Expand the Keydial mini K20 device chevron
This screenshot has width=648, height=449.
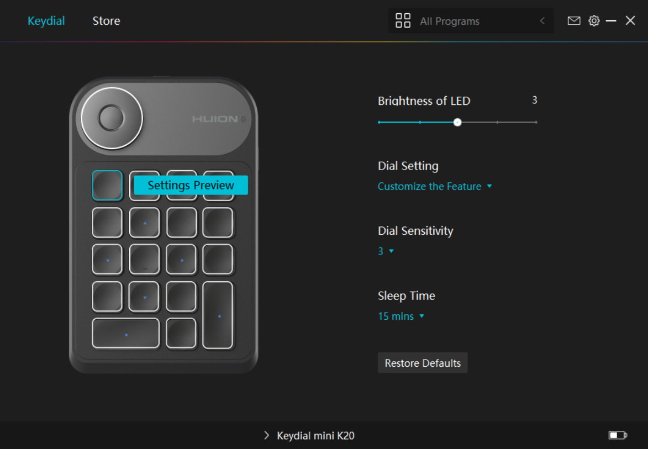coord(267,435)
